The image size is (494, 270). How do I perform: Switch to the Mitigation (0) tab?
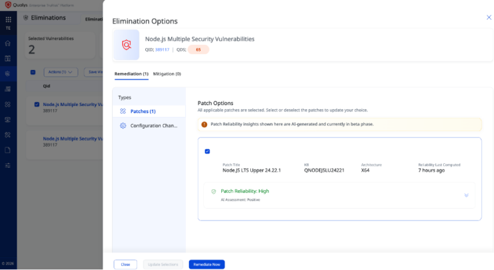pyautogui.click(x=167, y=74)
